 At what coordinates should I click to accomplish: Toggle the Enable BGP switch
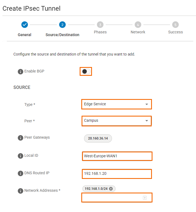click(86, 71)
